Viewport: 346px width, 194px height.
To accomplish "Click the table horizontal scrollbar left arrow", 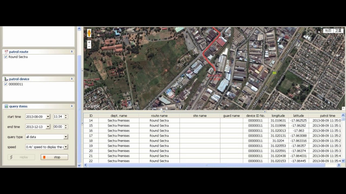I will (x=86, y=165).
